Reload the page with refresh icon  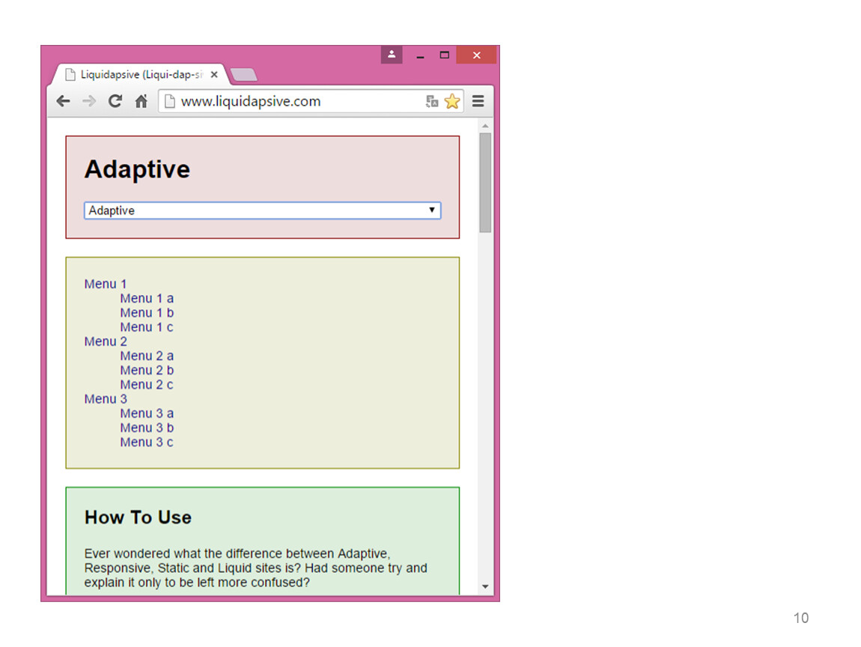[115, 102]
